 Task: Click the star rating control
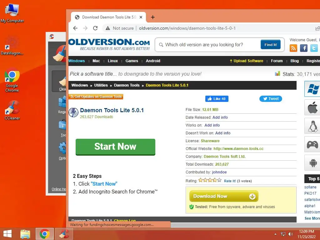pyautogui.click(x=210, y=180)
